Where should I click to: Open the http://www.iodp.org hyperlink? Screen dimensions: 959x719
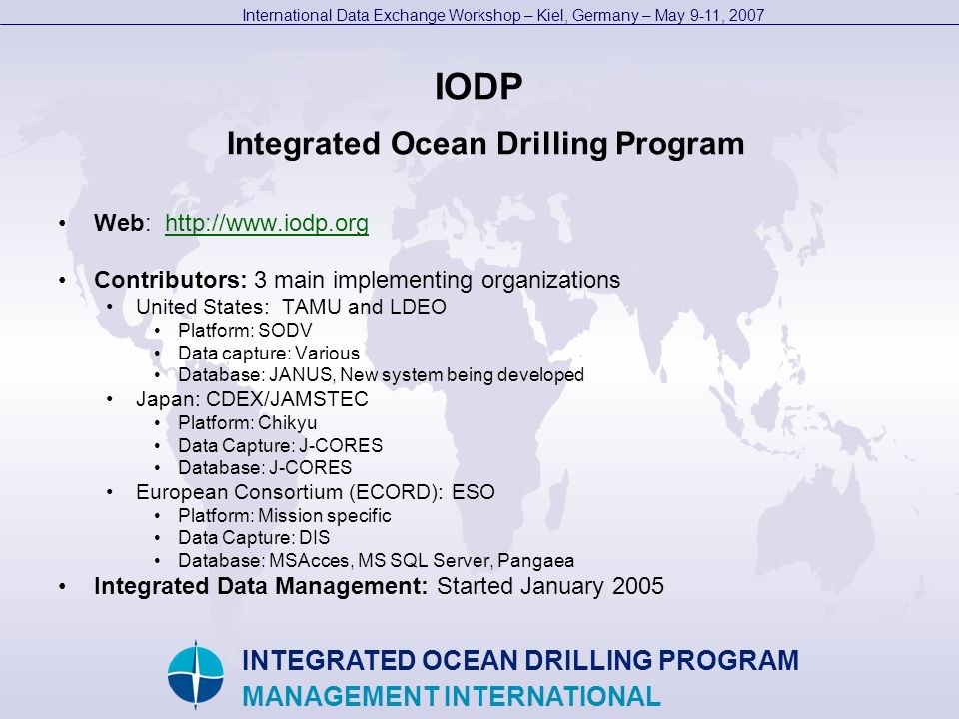click(267, 223)
